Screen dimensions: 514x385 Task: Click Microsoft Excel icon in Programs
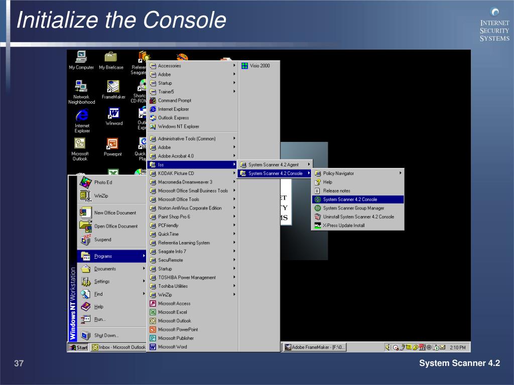pyautogui.click(x=153, y=312)
